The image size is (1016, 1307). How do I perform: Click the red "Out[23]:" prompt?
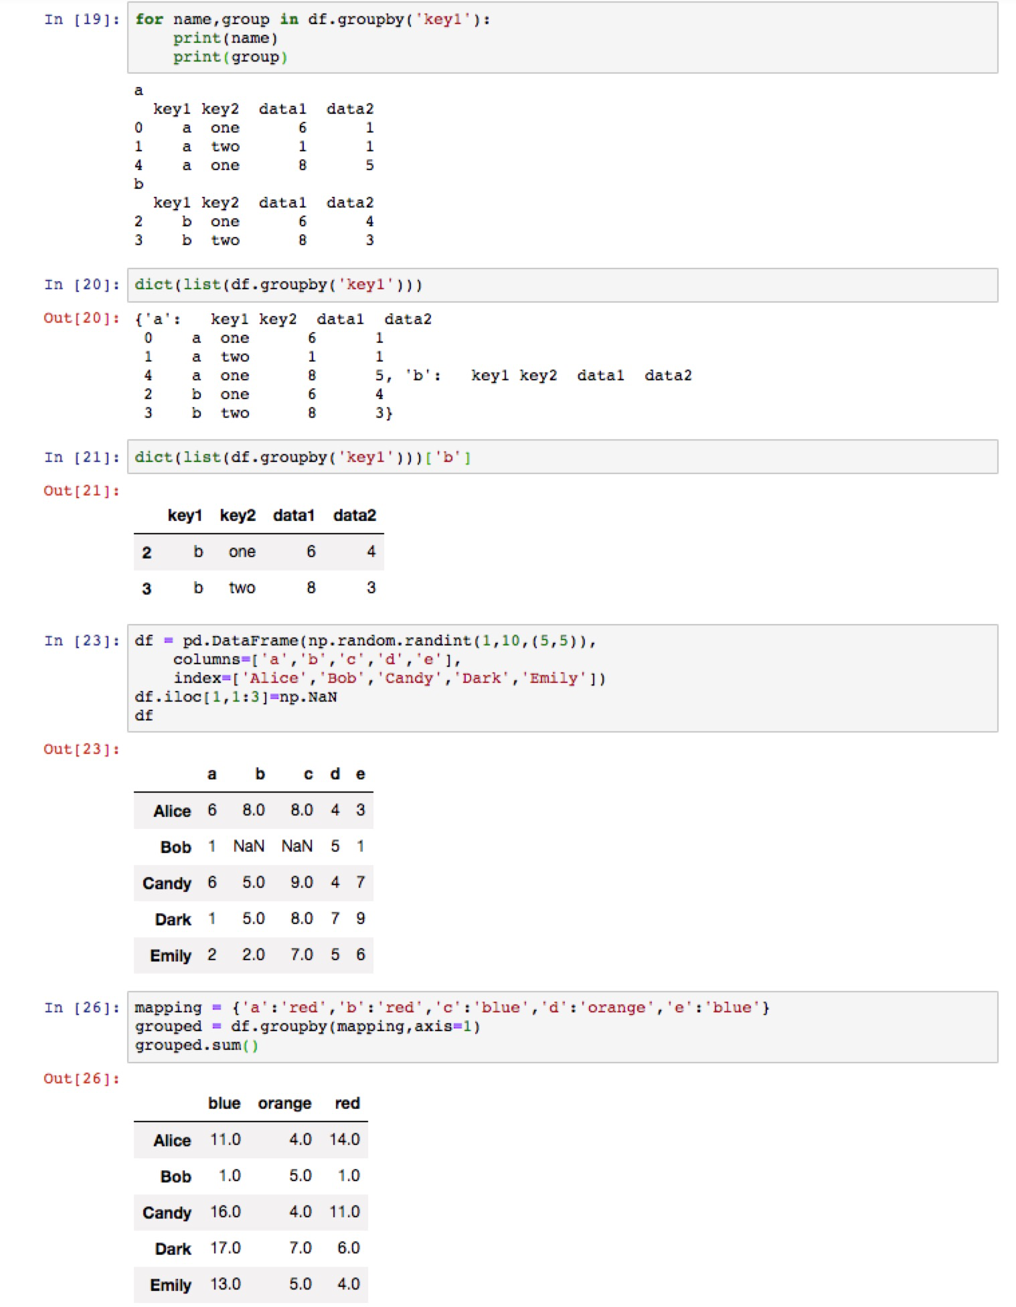point(82,749)
